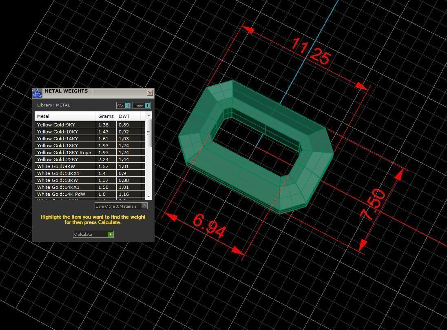
Task: Select the Yellow Gold:9KY row
Action: click(x=90, y=125)
